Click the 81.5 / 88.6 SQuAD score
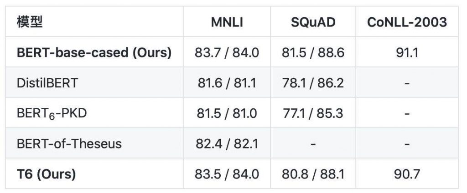 click(x=313, y=53)
